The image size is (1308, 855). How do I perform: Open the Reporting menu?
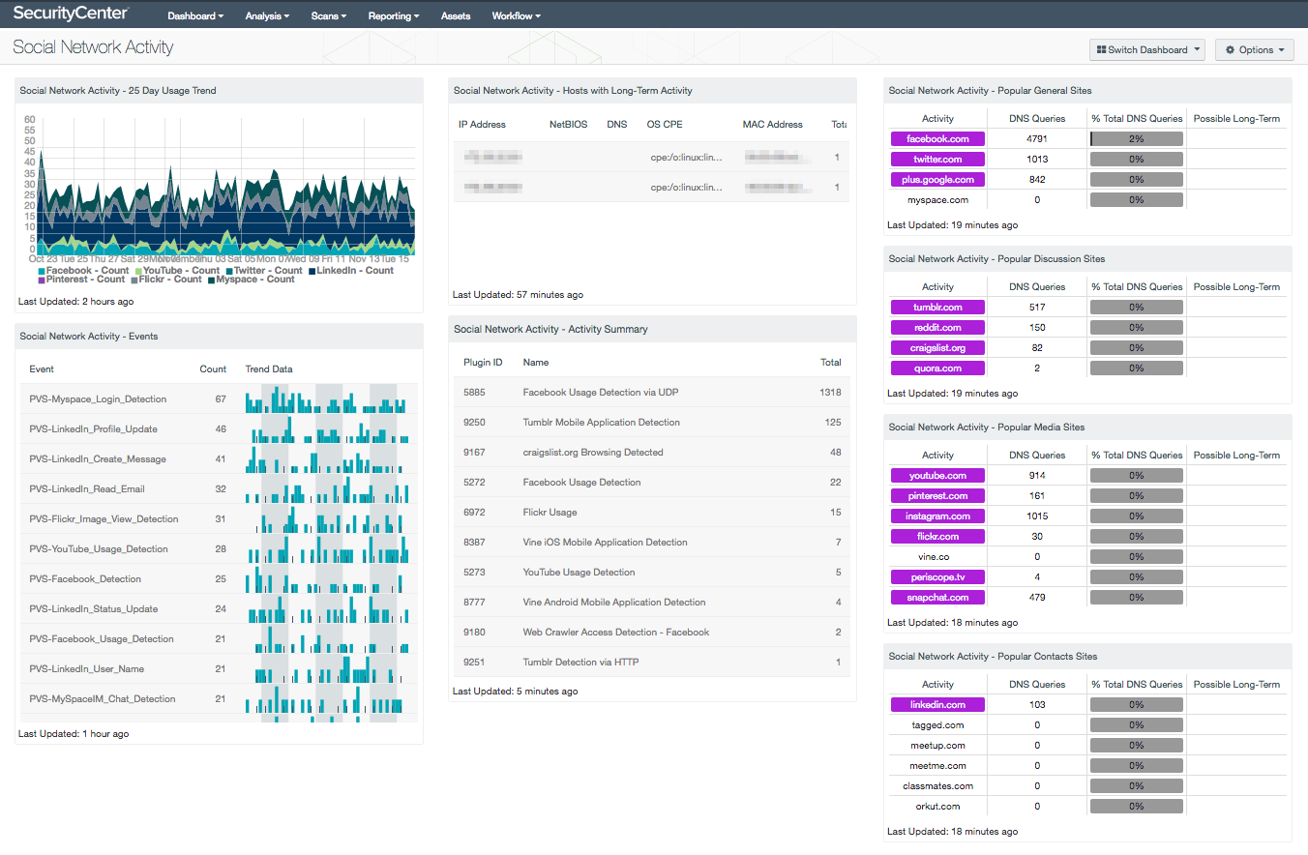click(x=394, y=16)
